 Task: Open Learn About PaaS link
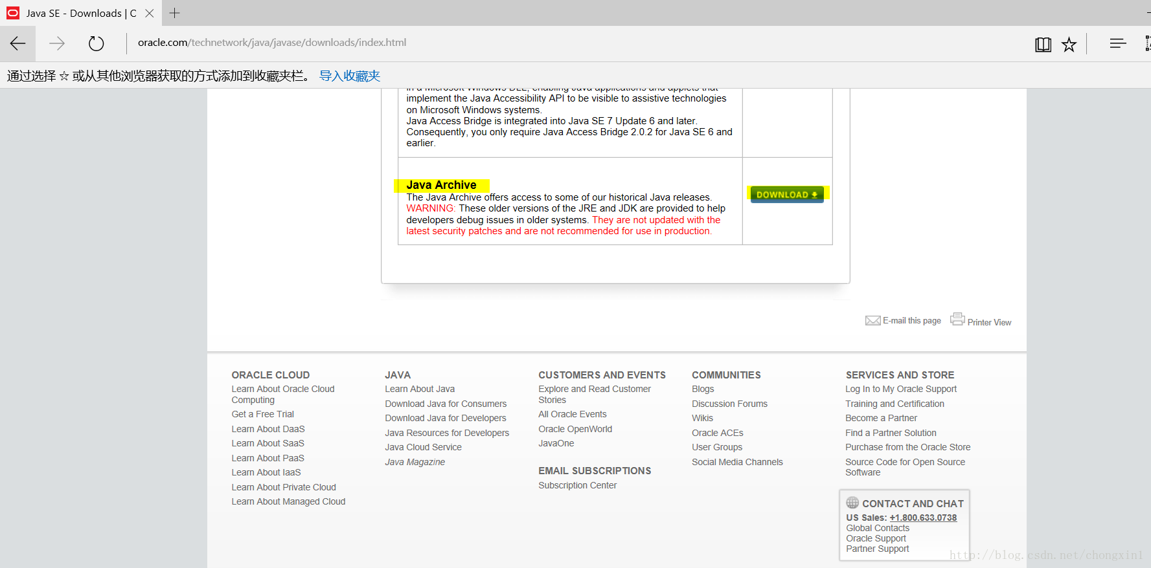(268, 458)
